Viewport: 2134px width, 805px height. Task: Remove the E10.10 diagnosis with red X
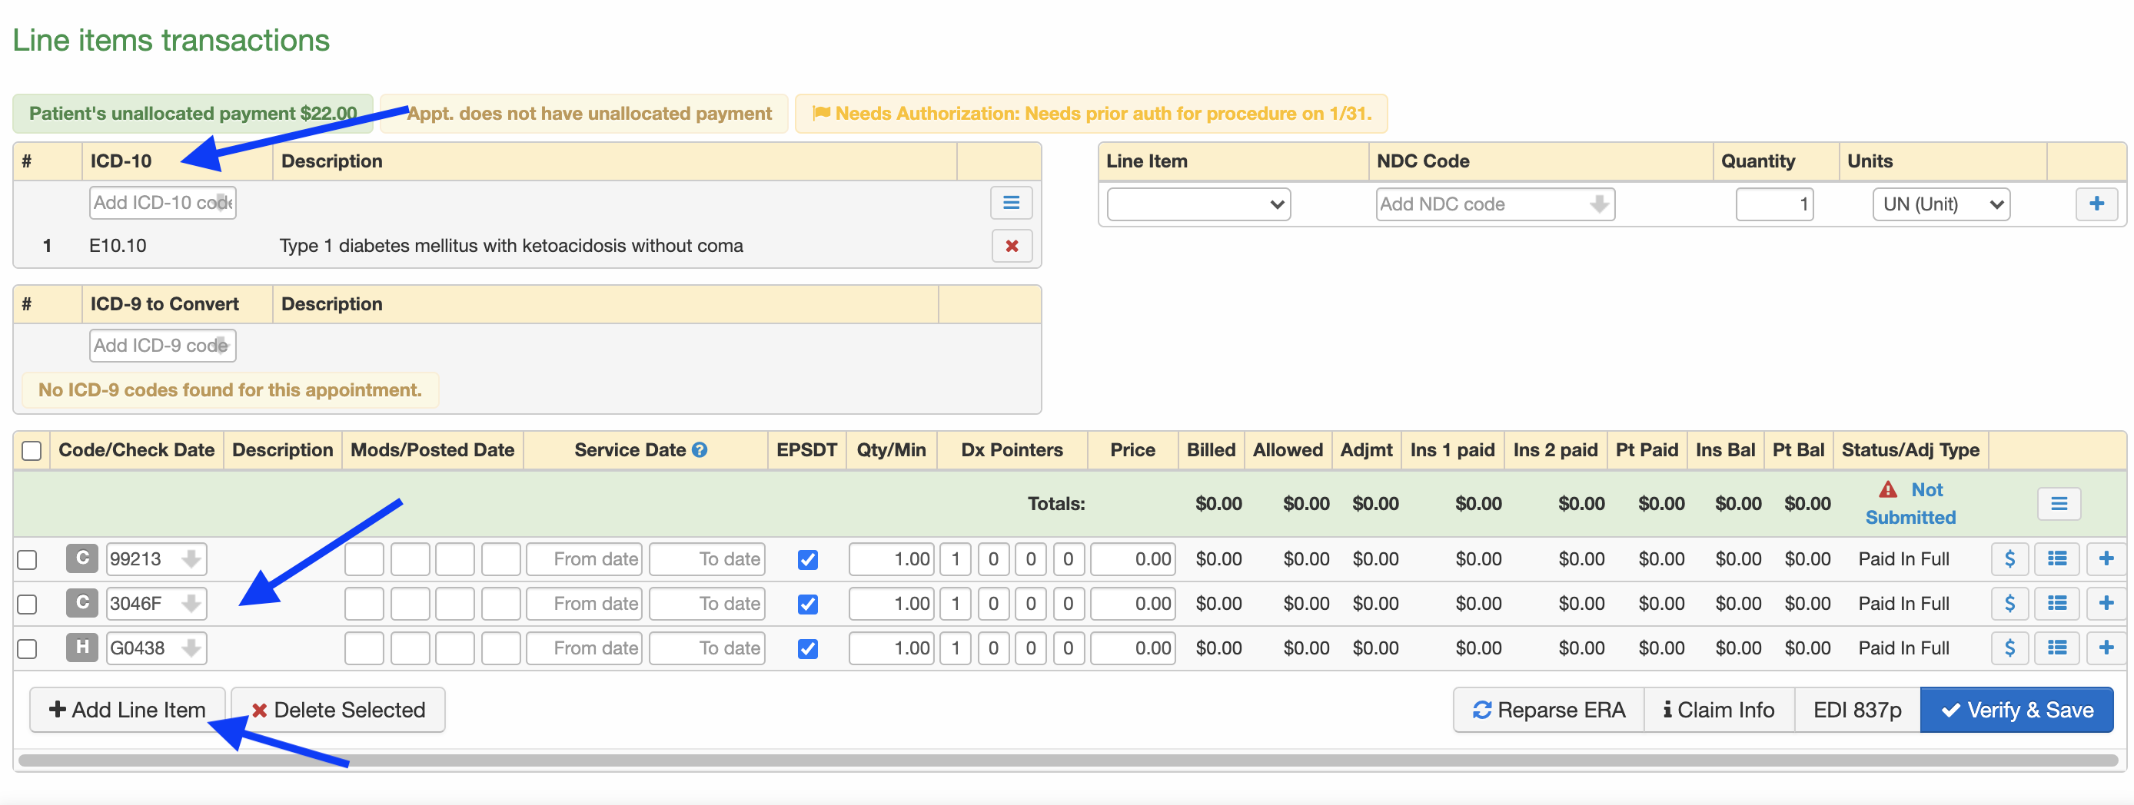(x=1011, y=246)
